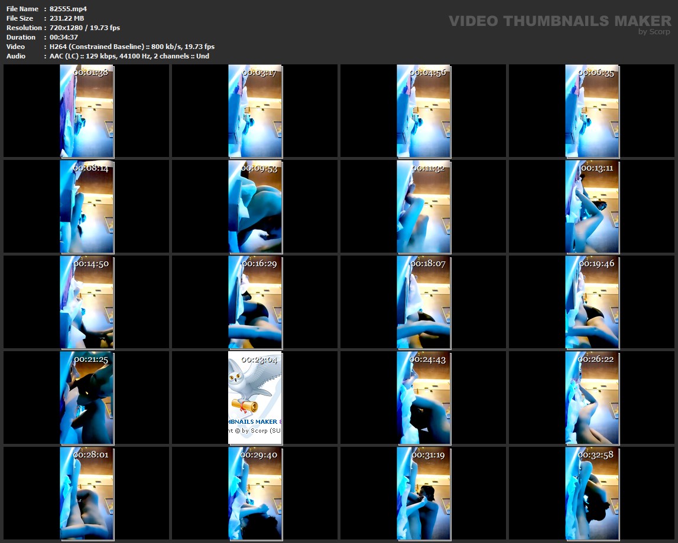The image size is (678, 543).
Task: Click the thumbnail stamped 00:18:07
Action: coord(424,302)
